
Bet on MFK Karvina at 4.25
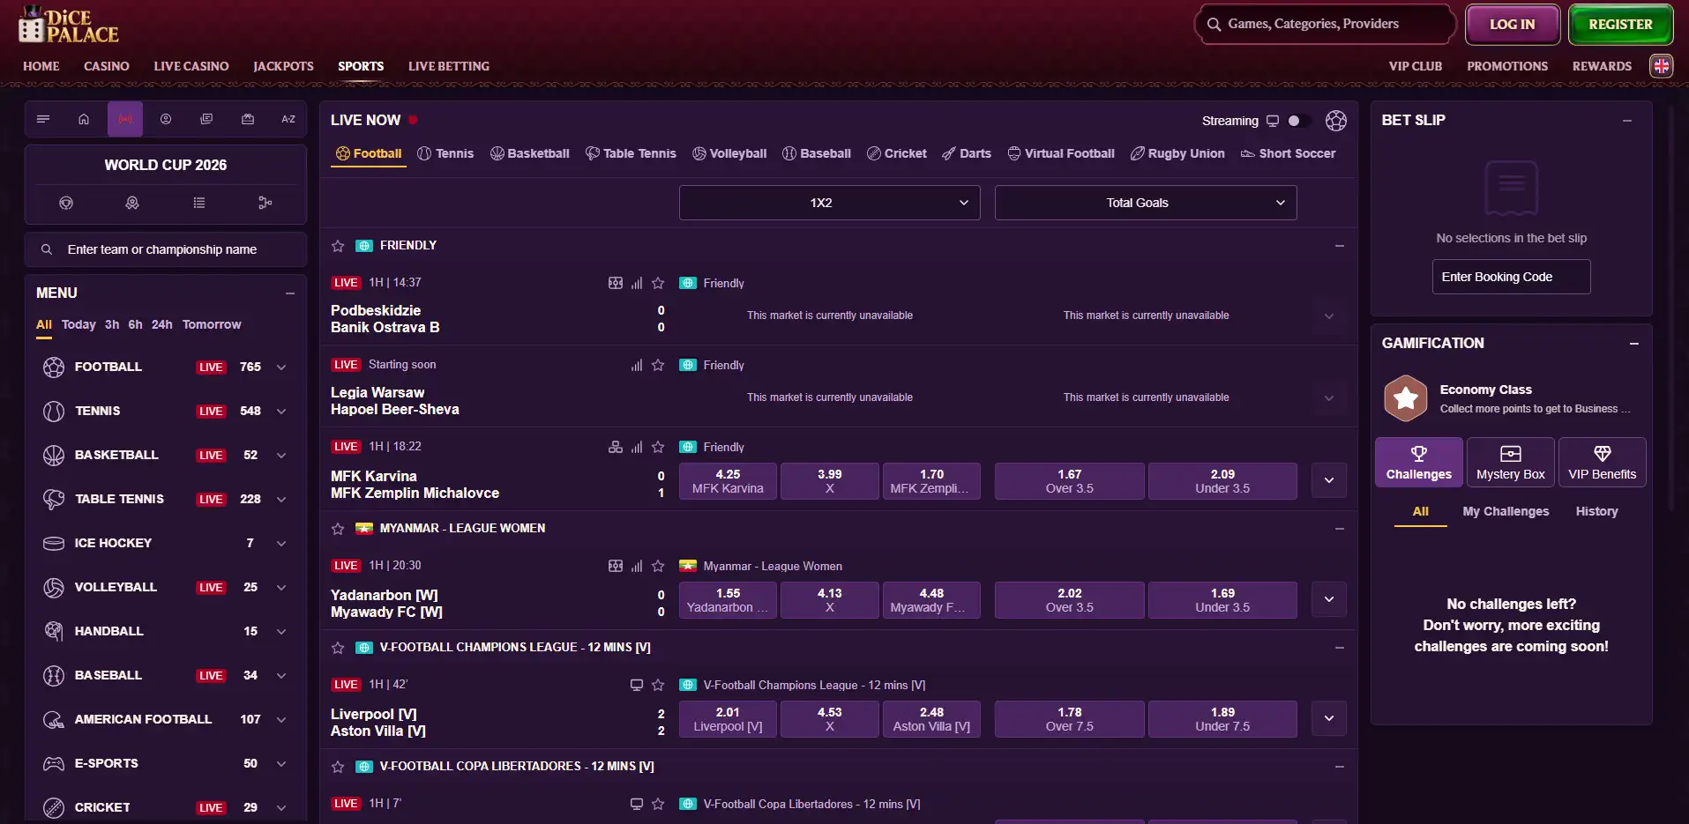click(x=728, y=481)
